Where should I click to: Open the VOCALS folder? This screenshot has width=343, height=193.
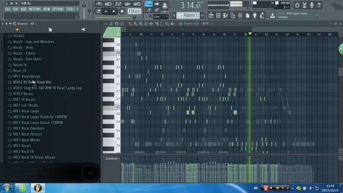19,36
